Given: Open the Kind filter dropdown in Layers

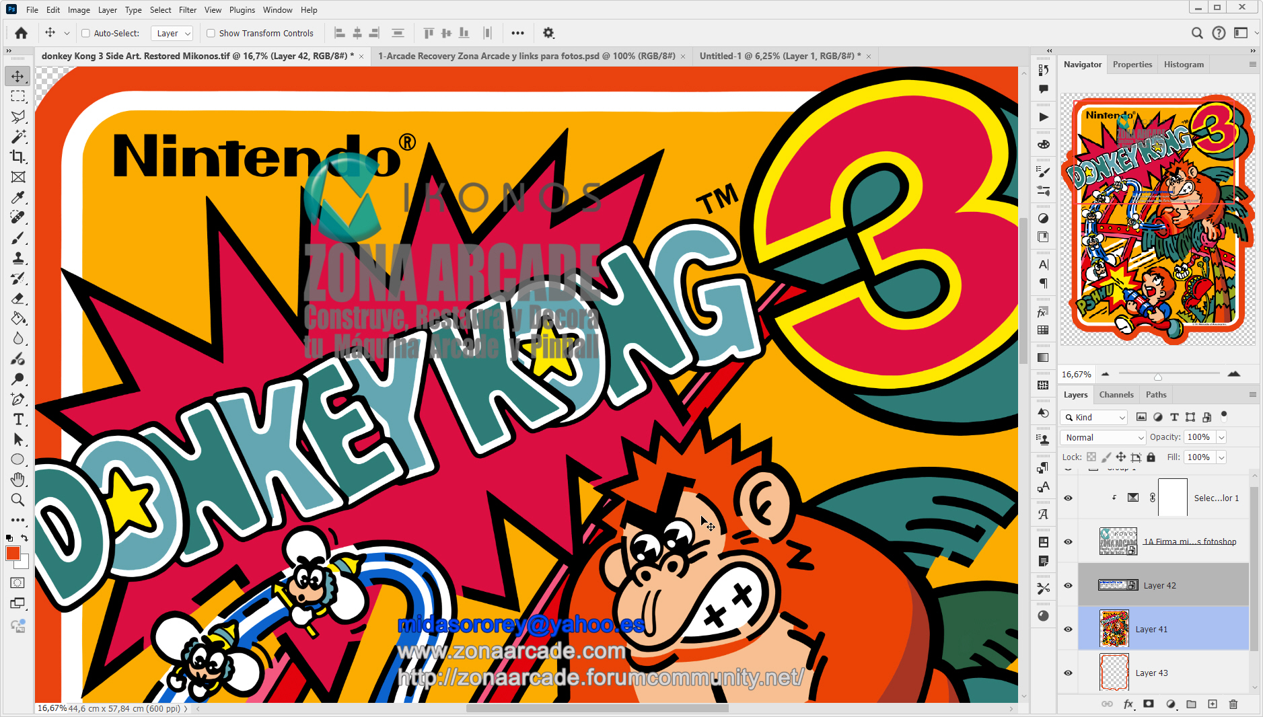Looking at the screenshot, I should (x=1094, y=418).
